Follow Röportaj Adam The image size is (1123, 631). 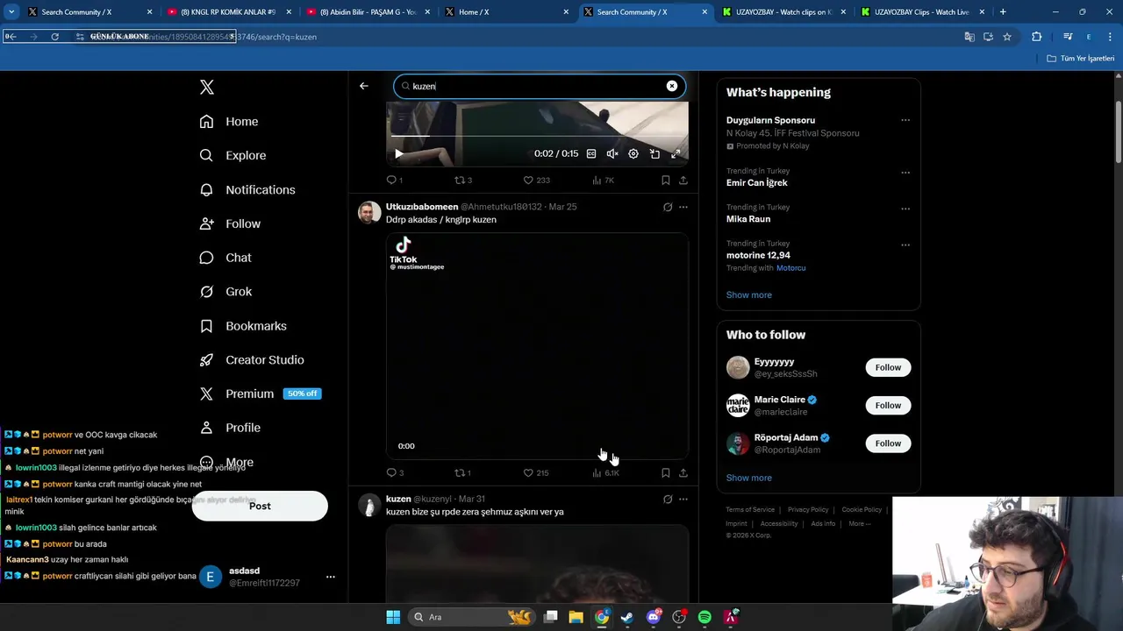click(888, 443)
